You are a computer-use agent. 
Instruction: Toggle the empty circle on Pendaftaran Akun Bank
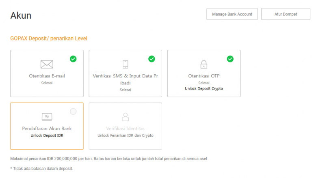(73, 112)
